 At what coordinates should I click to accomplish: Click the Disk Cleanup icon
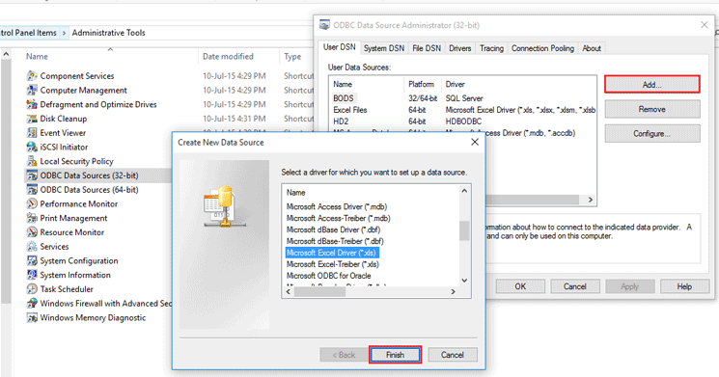[x=32, y=119]
